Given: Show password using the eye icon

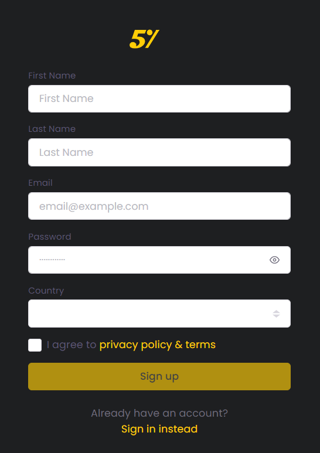Looking at the screenshot, I should [274, 260].
